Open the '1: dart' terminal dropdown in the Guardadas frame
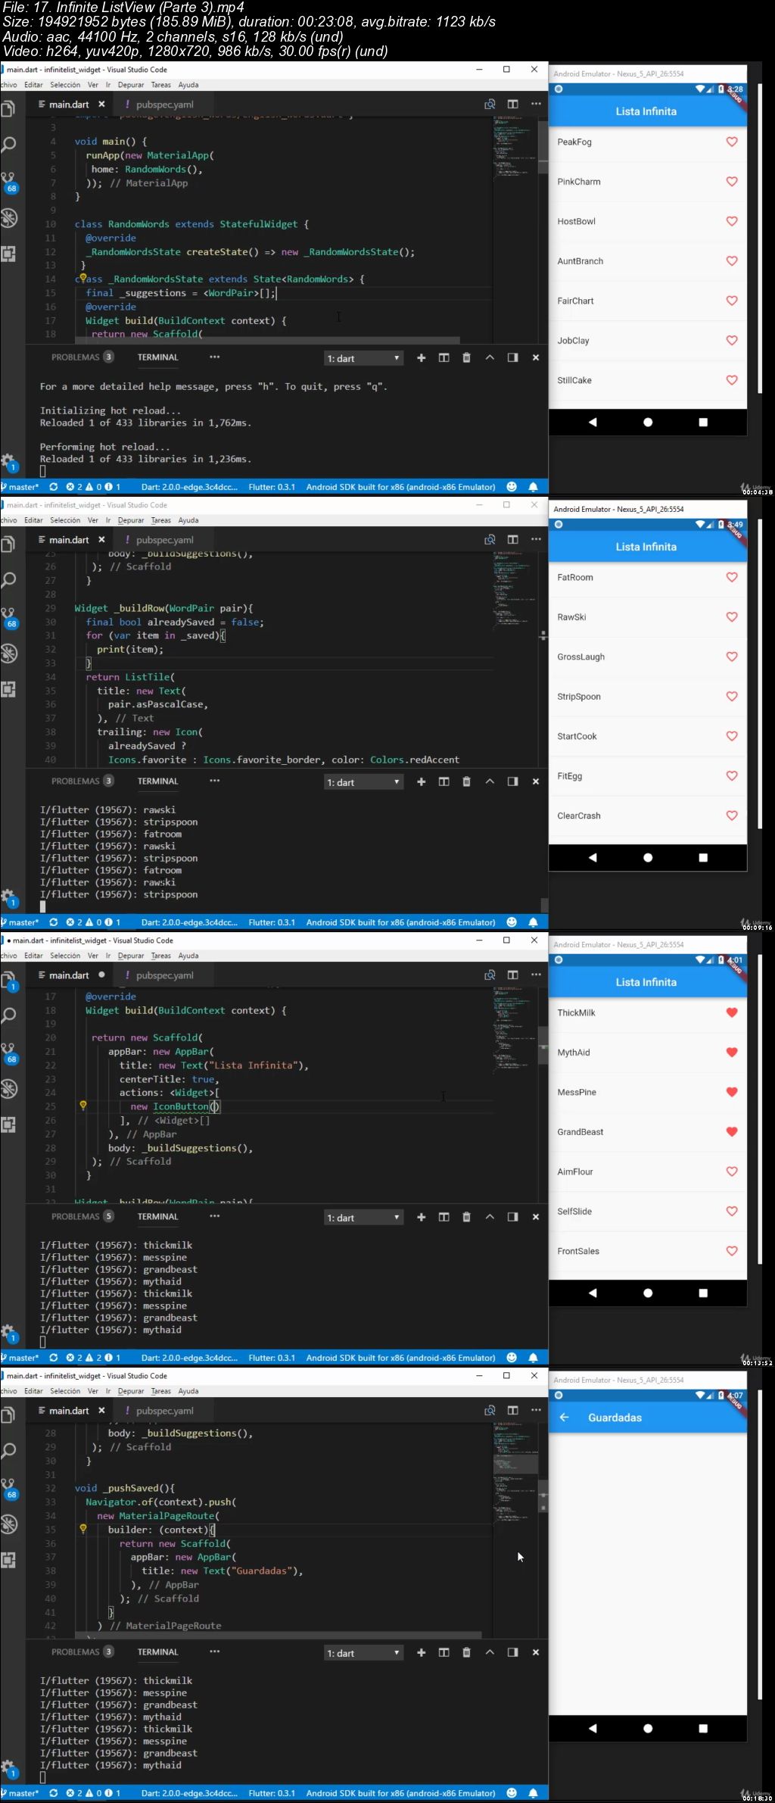 (x=363, y=1653)
